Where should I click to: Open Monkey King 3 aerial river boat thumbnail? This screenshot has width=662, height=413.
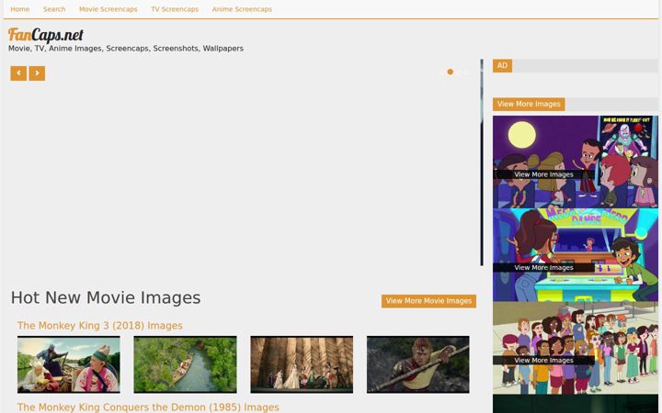(186, 364)
